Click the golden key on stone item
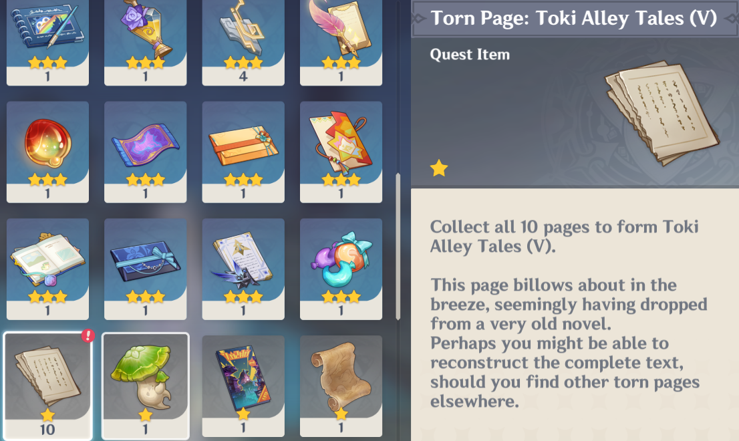 coord(243,41)
